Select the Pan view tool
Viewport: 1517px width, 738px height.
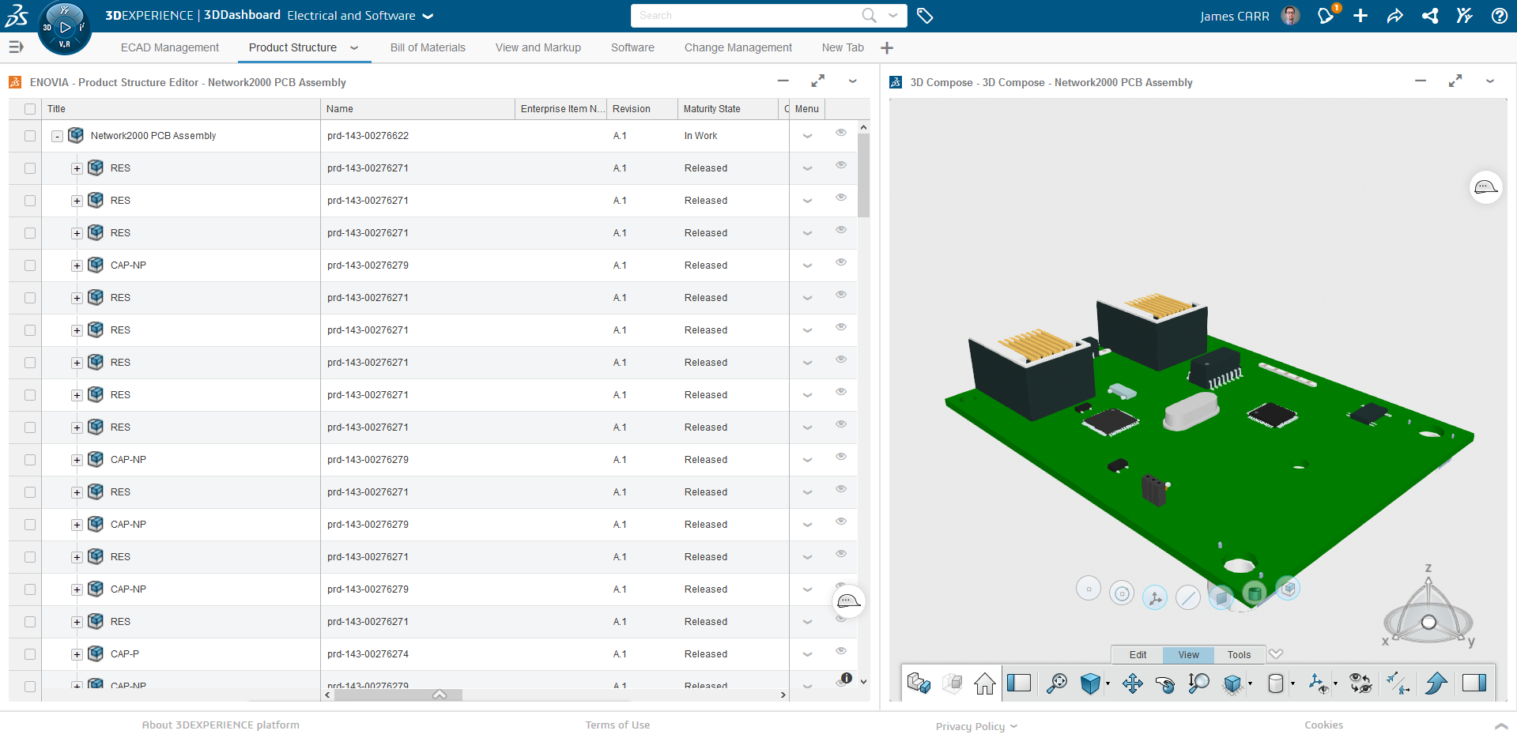pyautogui.click(x=1132, y=683)
